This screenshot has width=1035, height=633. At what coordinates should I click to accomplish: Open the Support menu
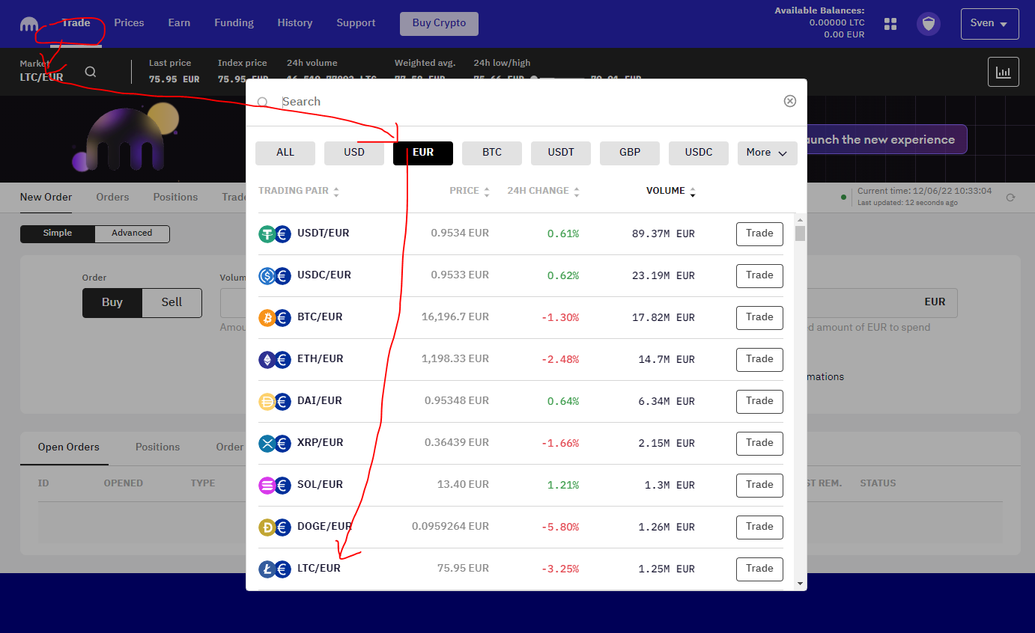click(x=356, y=23)
